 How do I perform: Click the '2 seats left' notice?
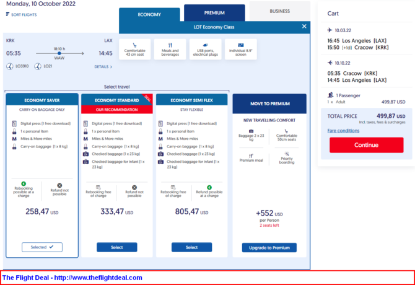click(x=269, y=226)
